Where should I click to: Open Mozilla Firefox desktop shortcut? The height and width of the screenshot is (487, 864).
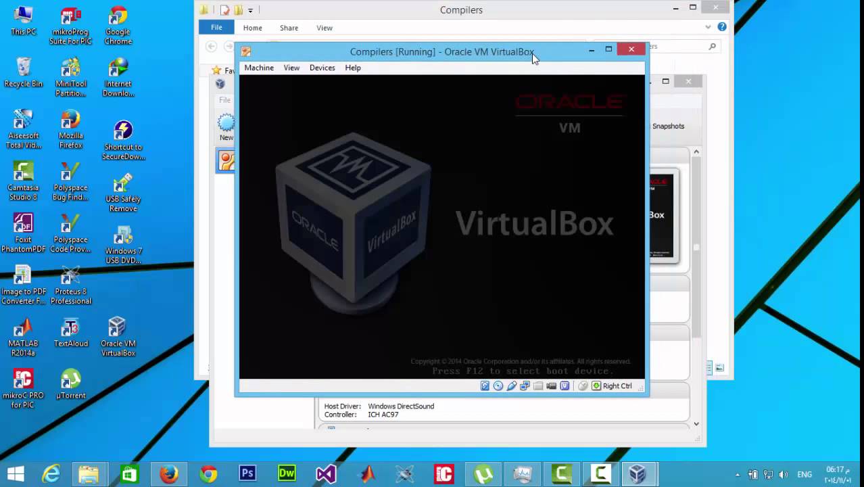coord(70,130)
